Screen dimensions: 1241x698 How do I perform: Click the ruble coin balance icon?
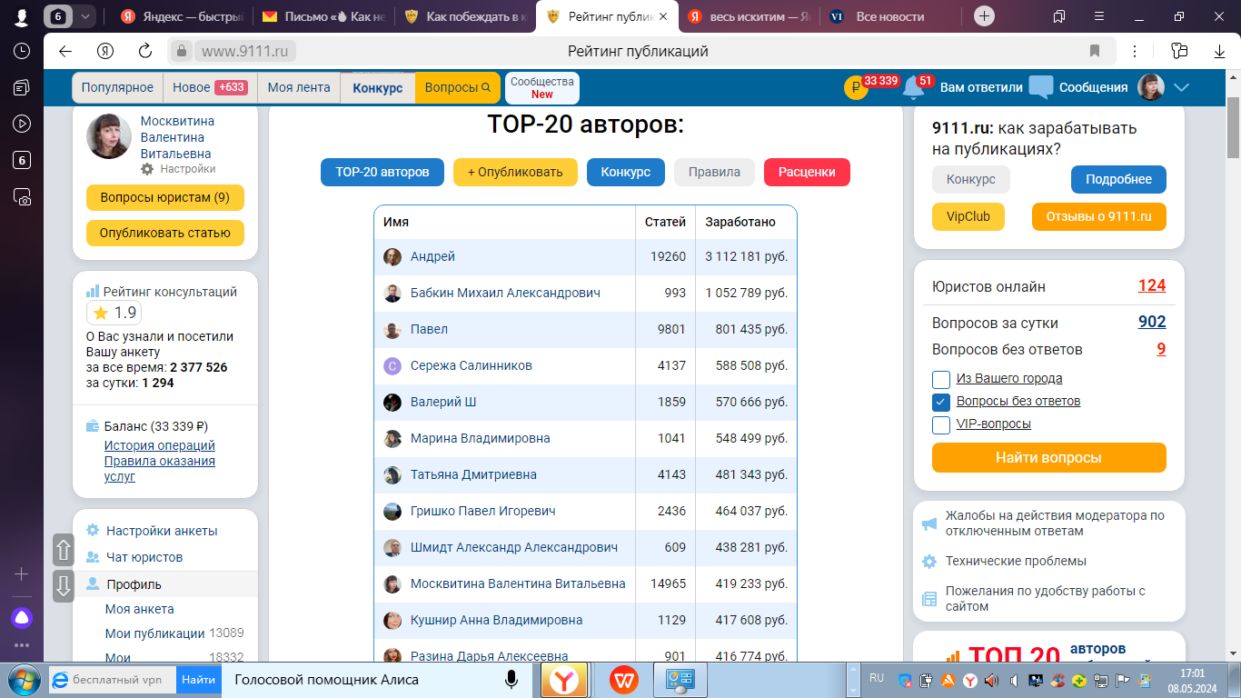[x=855, y=88]
